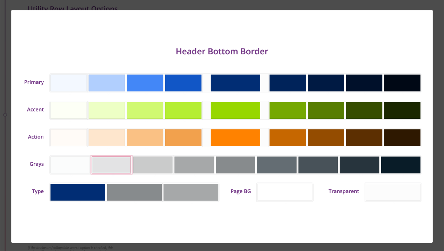Pick the medium bright blue Primary swatch
Image resolution: width=444 pixels, height=251 pixels.
point(145,83)
